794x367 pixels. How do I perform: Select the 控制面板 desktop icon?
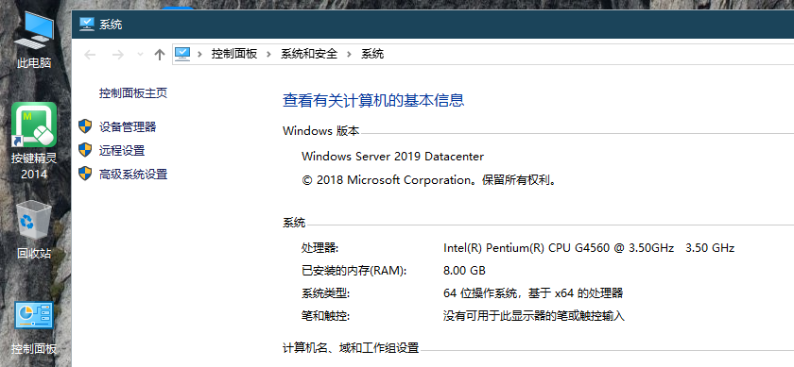point(34,327)
